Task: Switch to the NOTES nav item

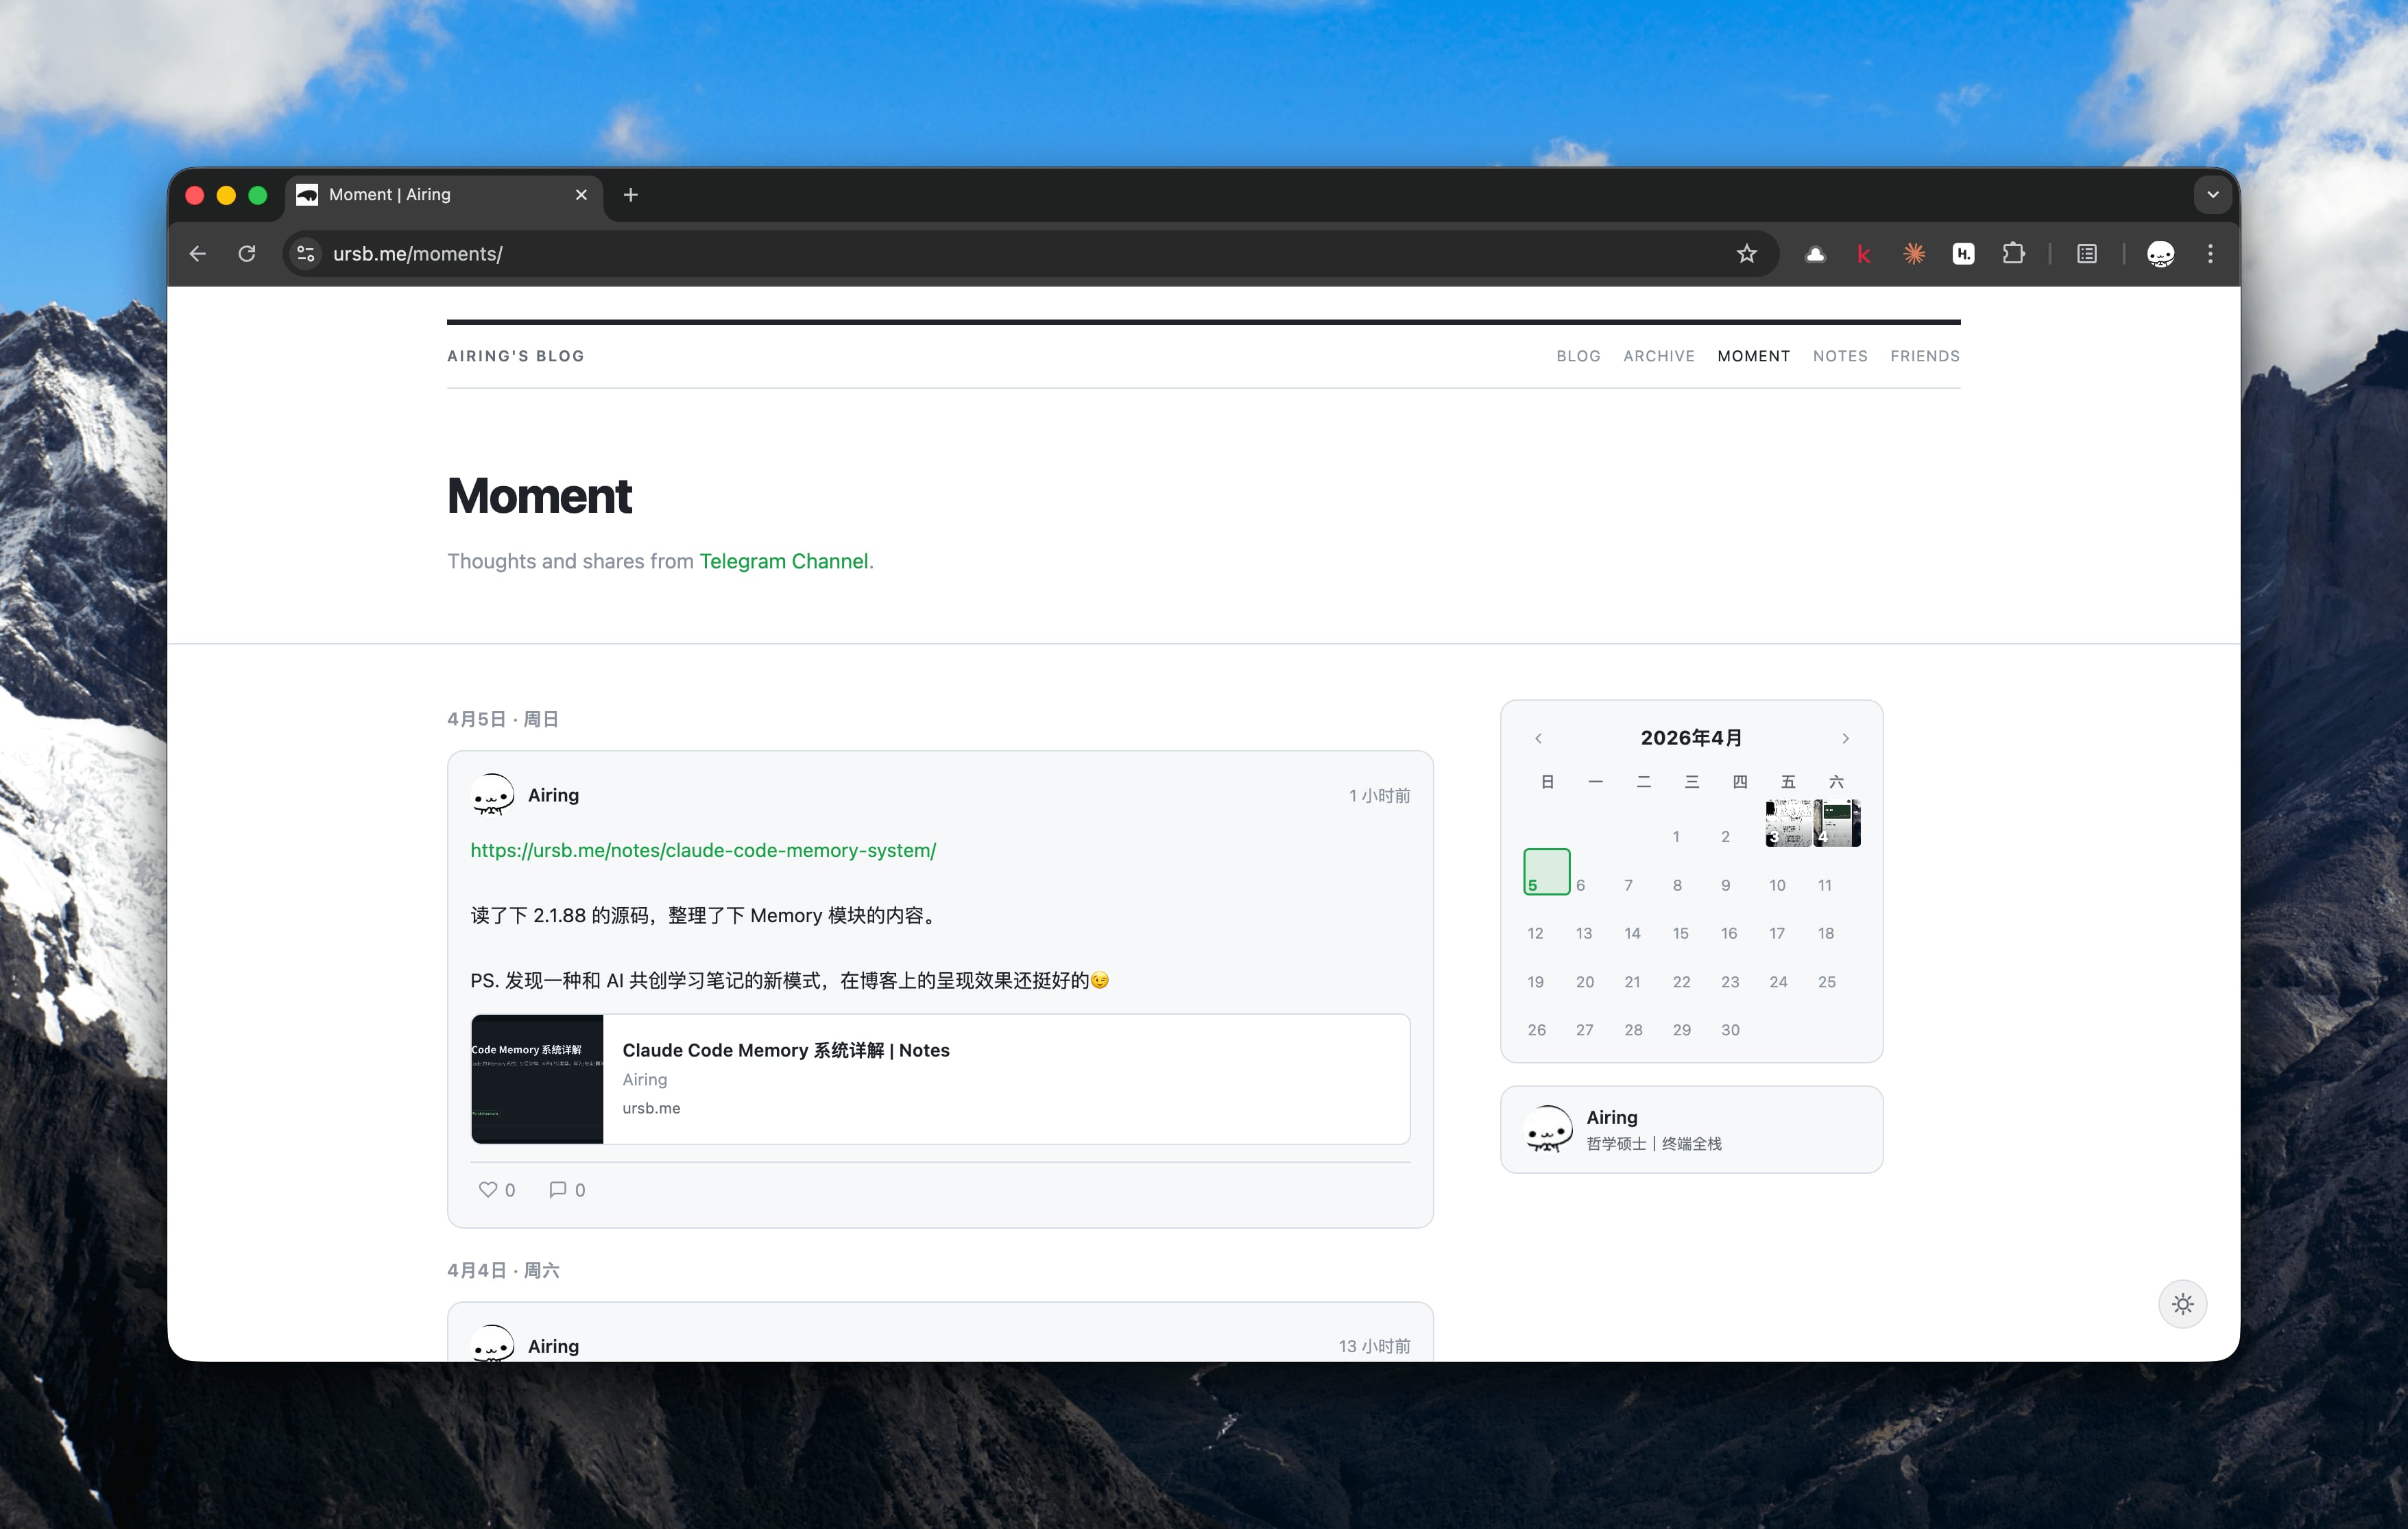Action: coord(1839,356)
